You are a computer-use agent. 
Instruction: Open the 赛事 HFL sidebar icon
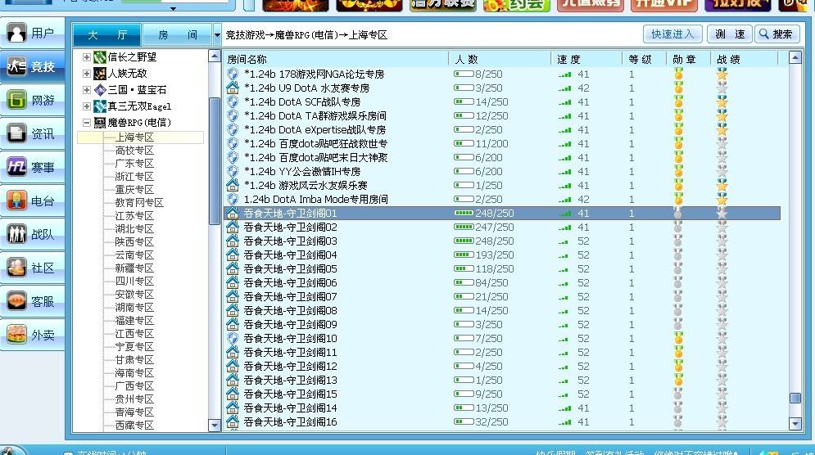16,167
